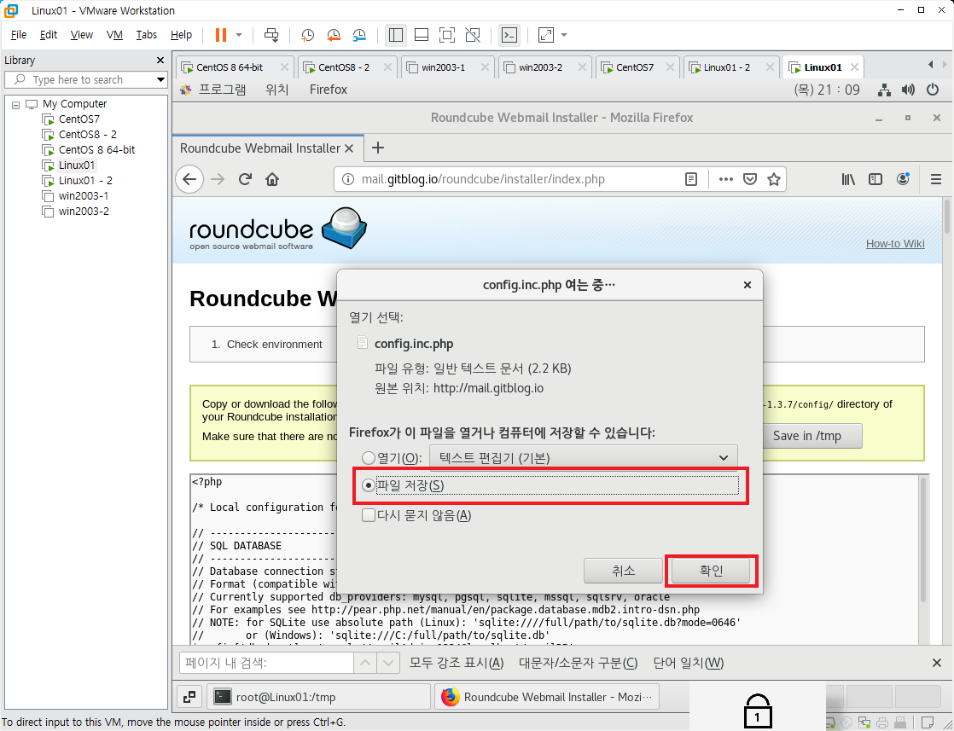Revert the VM to its previous snapshot
Image resolution: width=954 pixels, height=731 pixels.
tap(334, 35)
